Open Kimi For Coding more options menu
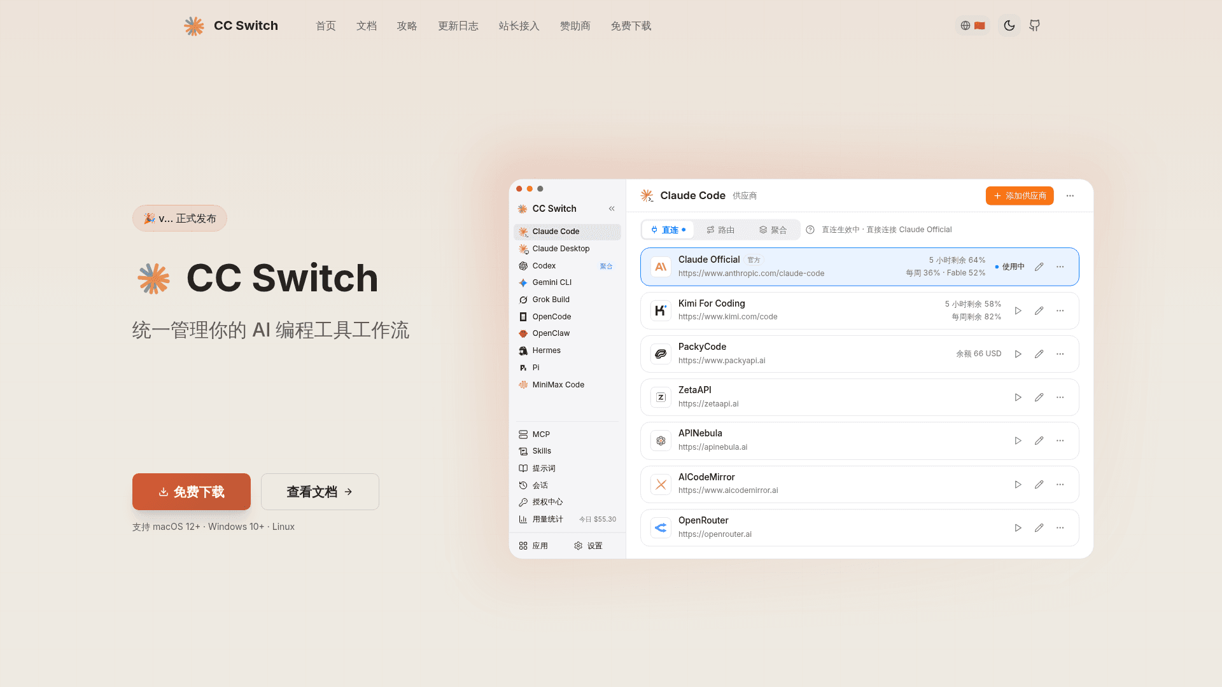 coord(1060,311)
